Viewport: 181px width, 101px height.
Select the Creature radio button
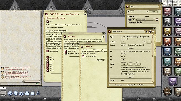[115, 85]
